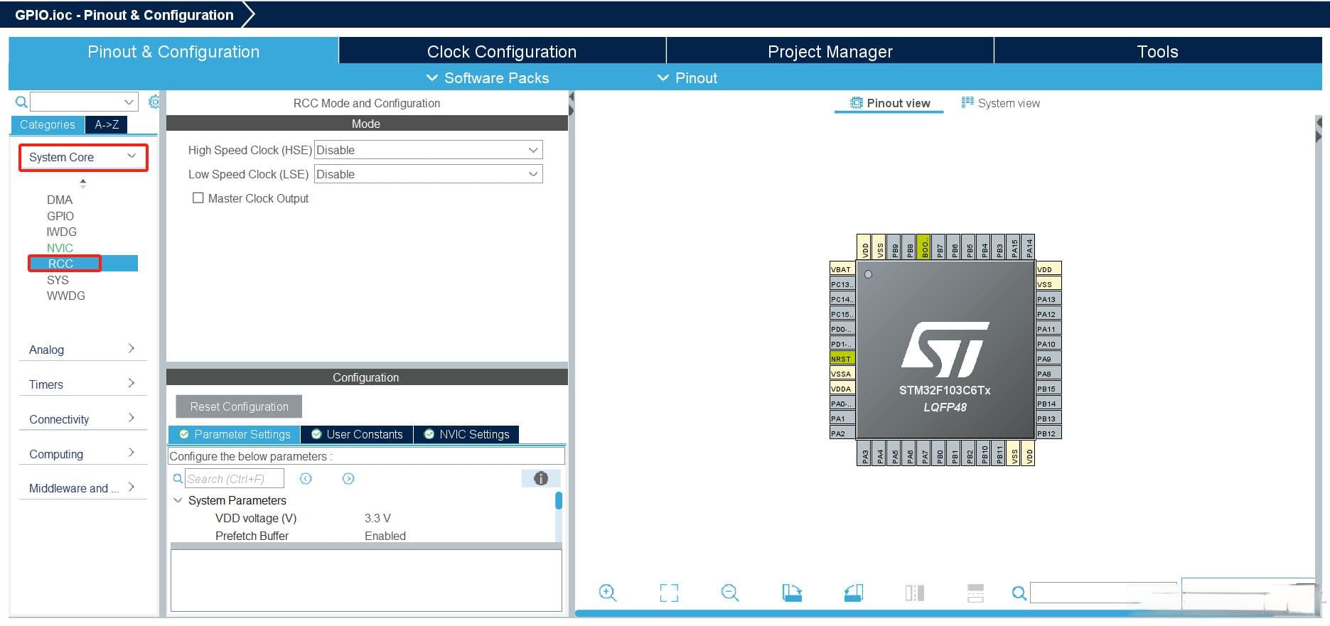Viewport: 1330px width, 626px height.
Task: Open the peripheral search combo box
Action: click(x=83, y=102)
